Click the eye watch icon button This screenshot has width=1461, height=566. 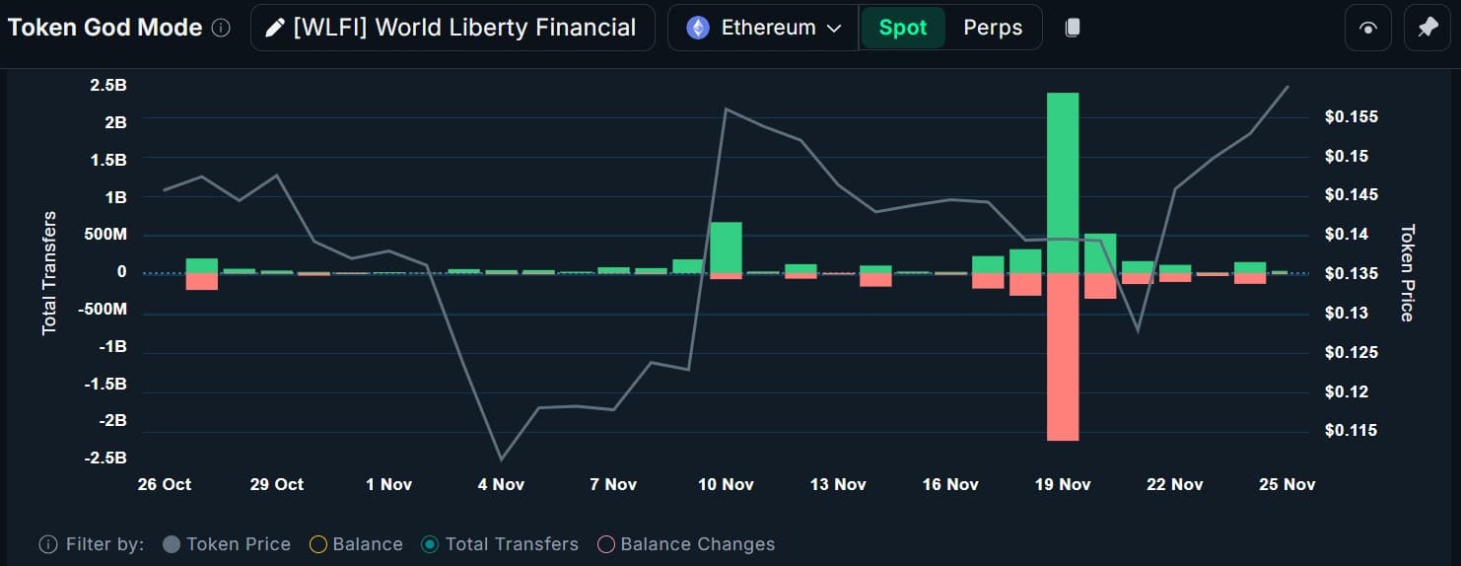[x=1368, y=28]
